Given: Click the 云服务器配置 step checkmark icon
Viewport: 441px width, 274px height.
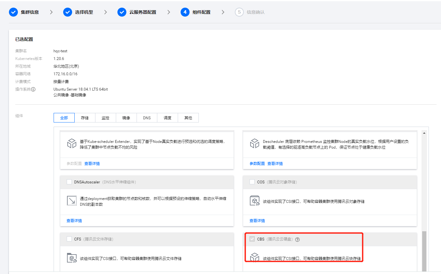Looking at the screenshot, I should coord(122,12).
